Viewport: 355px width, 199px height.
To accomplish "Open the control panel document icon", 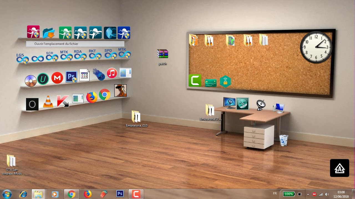I will [x=84, y=75].
